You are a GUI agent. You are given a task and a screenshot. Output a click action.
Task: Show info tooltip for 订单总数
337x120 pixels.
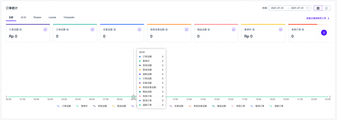[67, 30]
